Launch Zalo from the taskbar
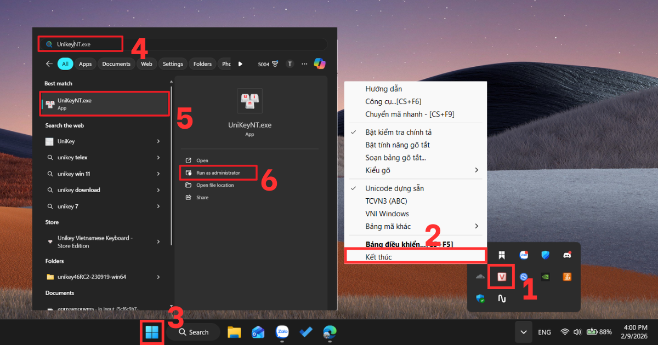The image size is (658, 345). [282, 332]
